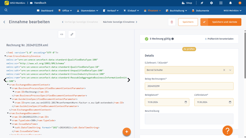Go to Dashboard
246x138 pixels.
(x=45, y=11)
